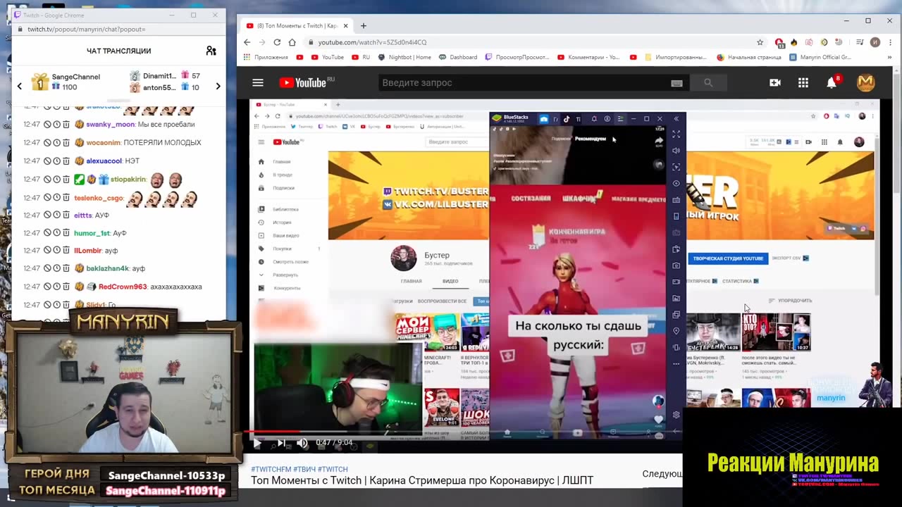This screenshot has width=902, height=507.
Task: Ban user RedCrown963 in chat
Action: (x=47, y=287)
